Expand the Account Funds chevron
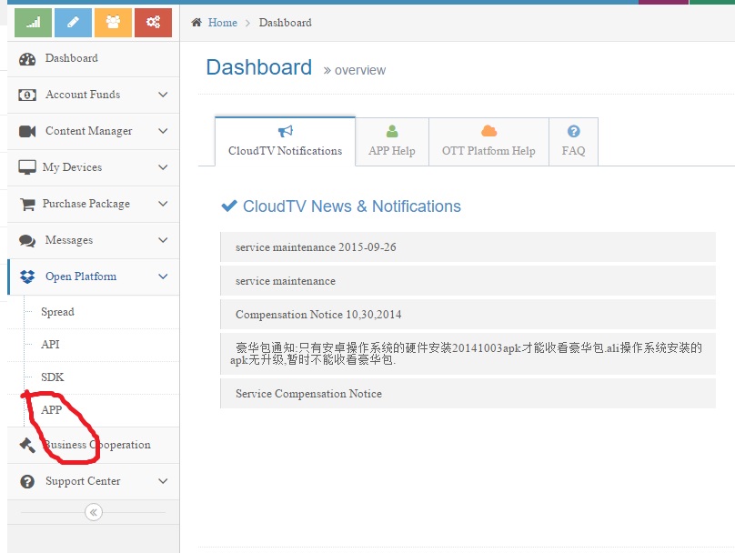The image size is (735, 553). [163, 95]
